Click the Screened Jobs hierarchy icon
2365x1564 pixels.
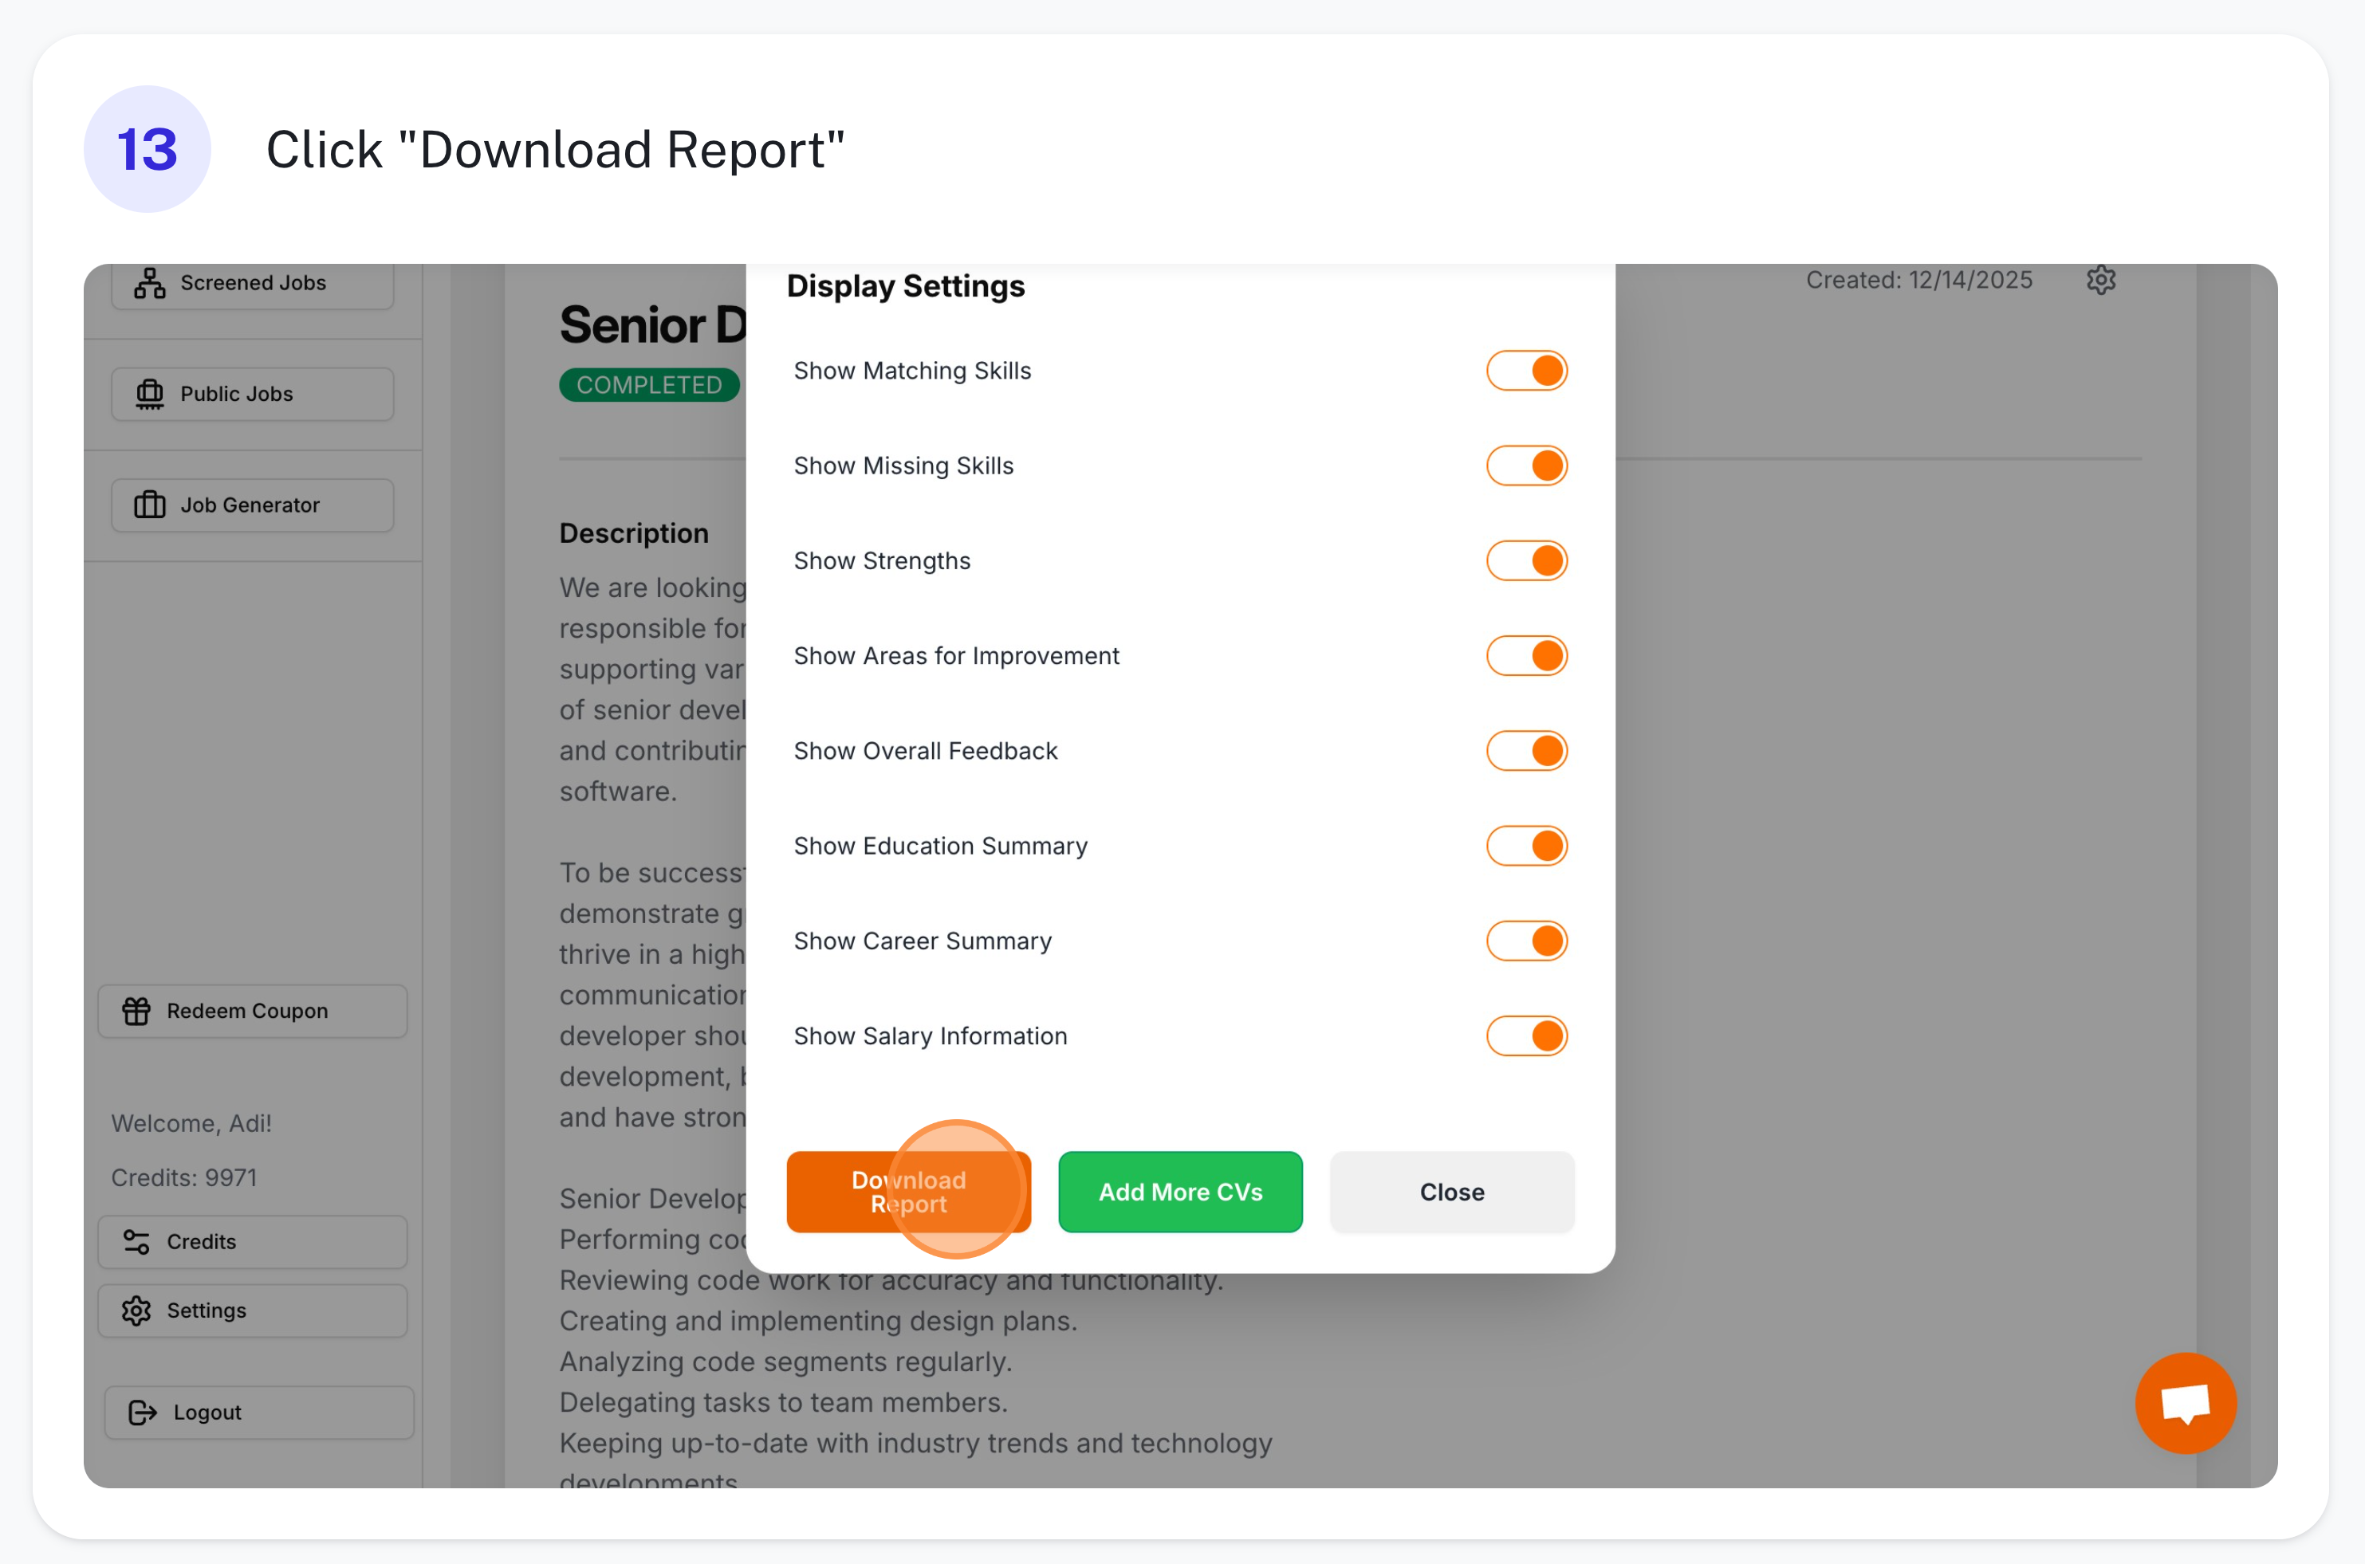(x=150, y=283)
